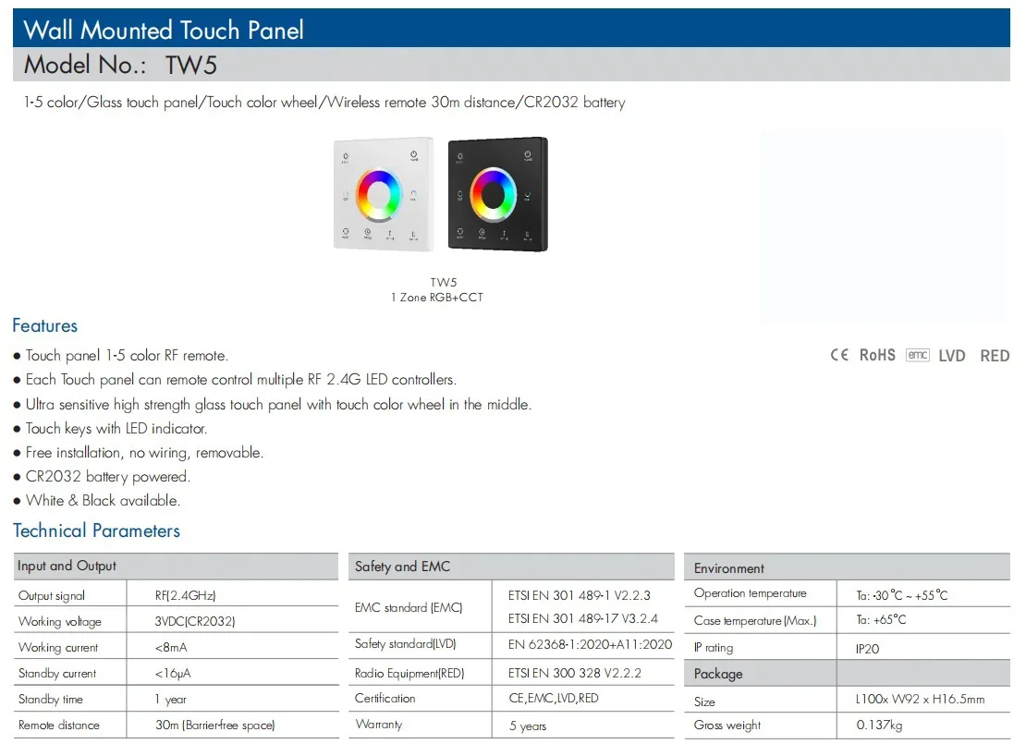Viewport: 1026px width, 756px height.
Task: Click the MODE clock icon on the white panel
Action: [367, 232]
